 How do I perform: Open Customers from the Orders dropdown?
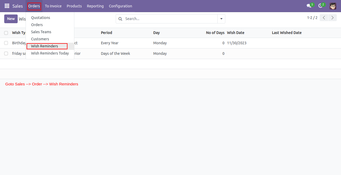[x=40, y=39]
